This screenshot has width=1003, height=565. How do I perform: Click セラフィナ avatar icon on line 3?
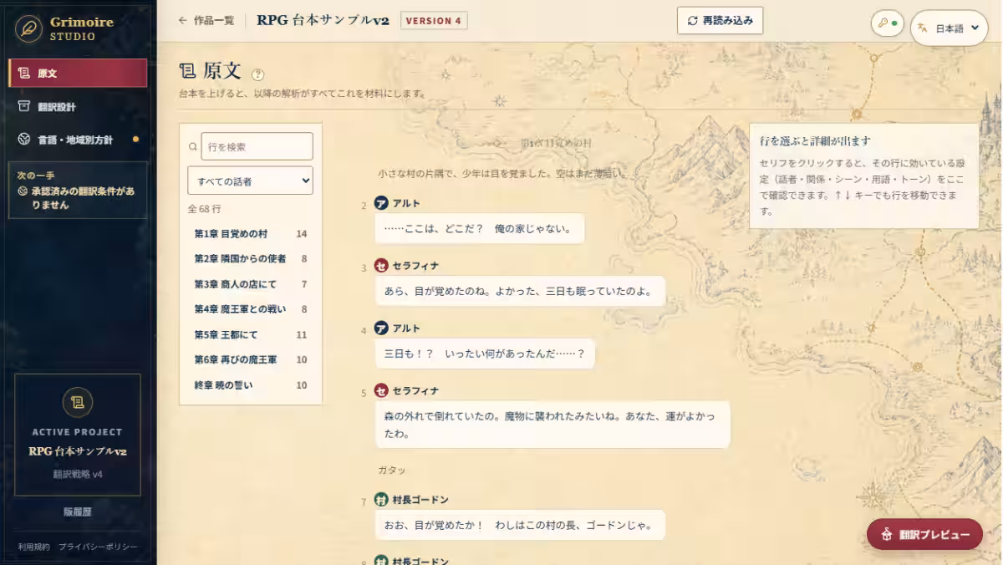381,266
